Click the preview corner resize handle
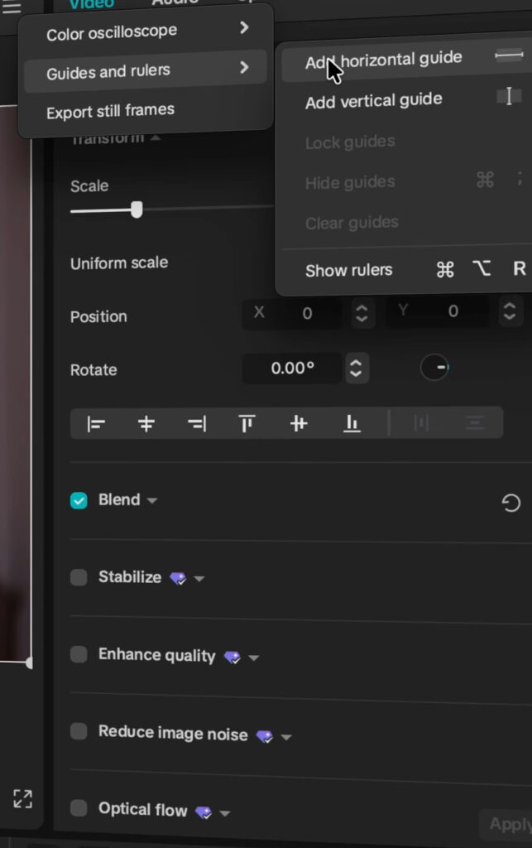 point(29,662)
